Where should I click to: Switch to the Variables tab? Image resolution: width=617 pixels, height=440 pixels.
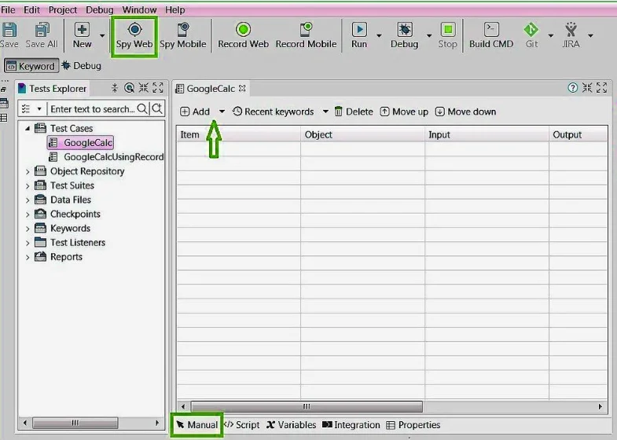[292, 425]
